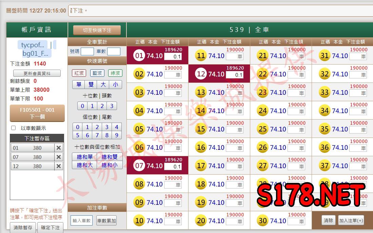Image resolution: width=373 pixels, height=233 pixels.
Task: Toggle 單 odd number selection
Action: pos(79,85)
